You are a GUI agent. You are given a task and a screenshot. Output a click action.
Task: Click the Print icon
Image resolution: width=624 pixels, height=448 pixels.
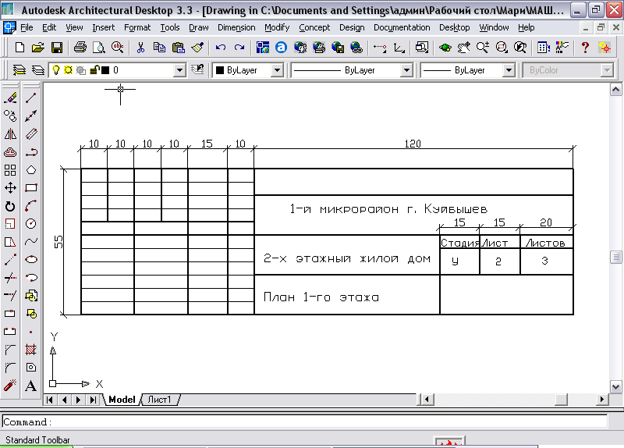click(x=80, y=48)
